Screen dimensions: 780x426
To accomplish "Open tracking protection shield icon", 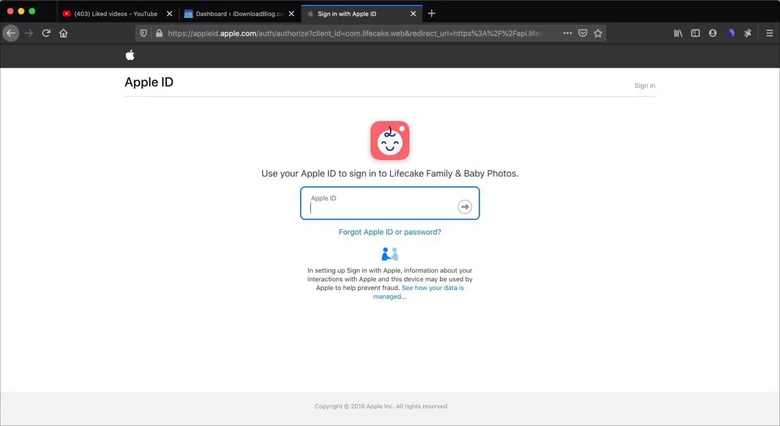I will [144, 34].
